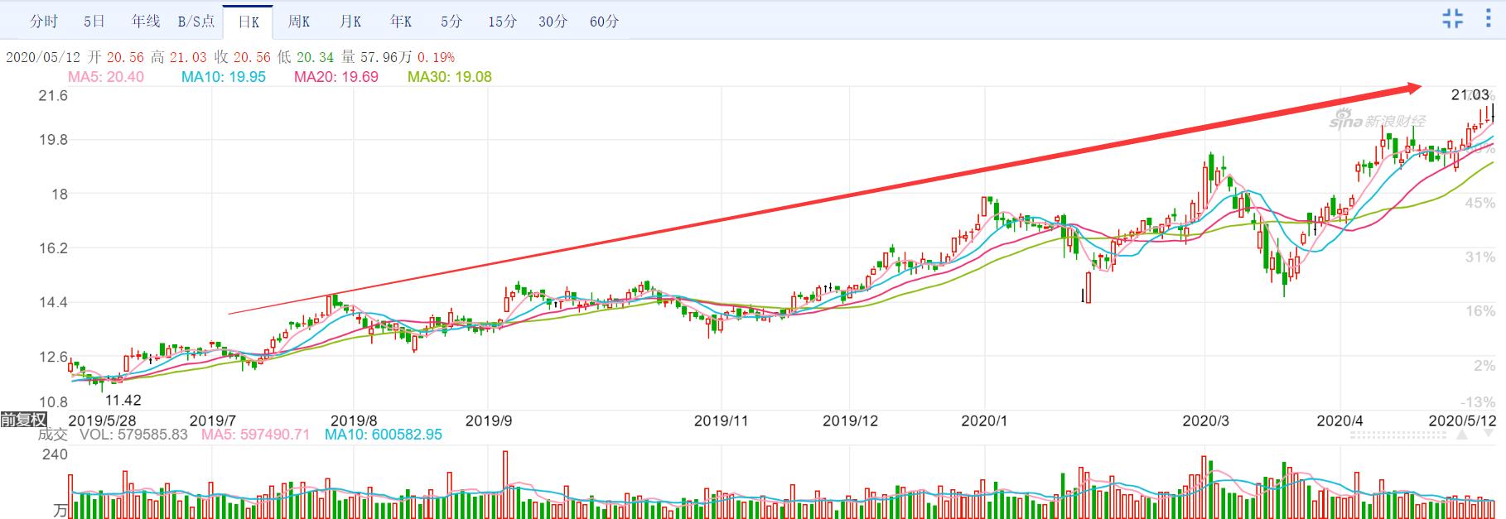This screenshot has width=1506, height=519.
Task: Choose the 60分 sixty-minute interval
Action: pyautogui.click(x=604, y=22)
